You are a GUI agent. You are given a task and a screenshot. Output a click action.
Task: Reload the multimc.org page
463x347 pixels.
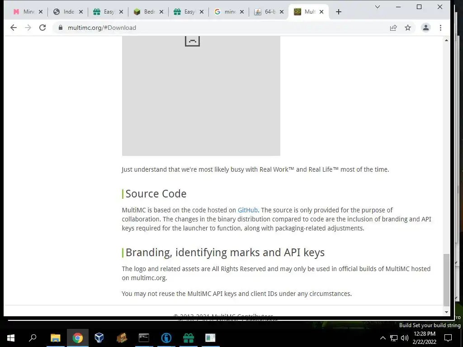click(x=43, y=28)
